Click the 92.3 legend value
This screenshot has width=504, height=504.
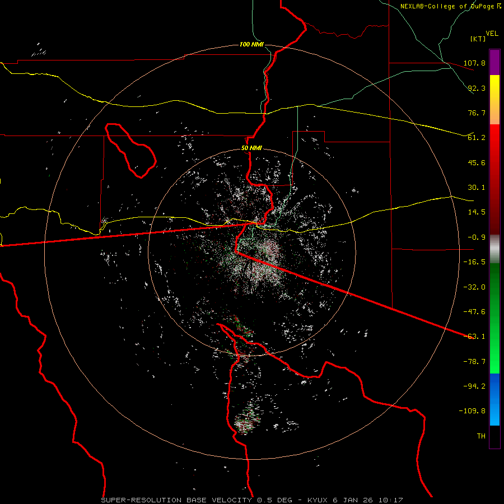(477, 88)
